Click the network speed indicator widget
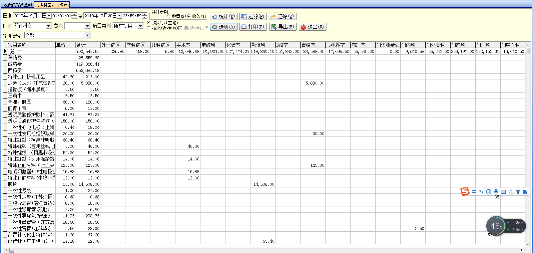The image size is (533, 253). click(516, 226)
